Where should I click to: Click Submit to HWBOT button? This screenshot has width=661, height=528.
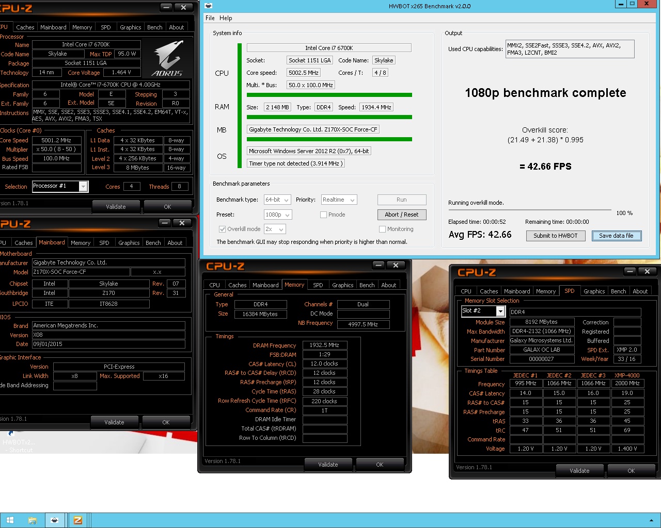coord(556,236)
